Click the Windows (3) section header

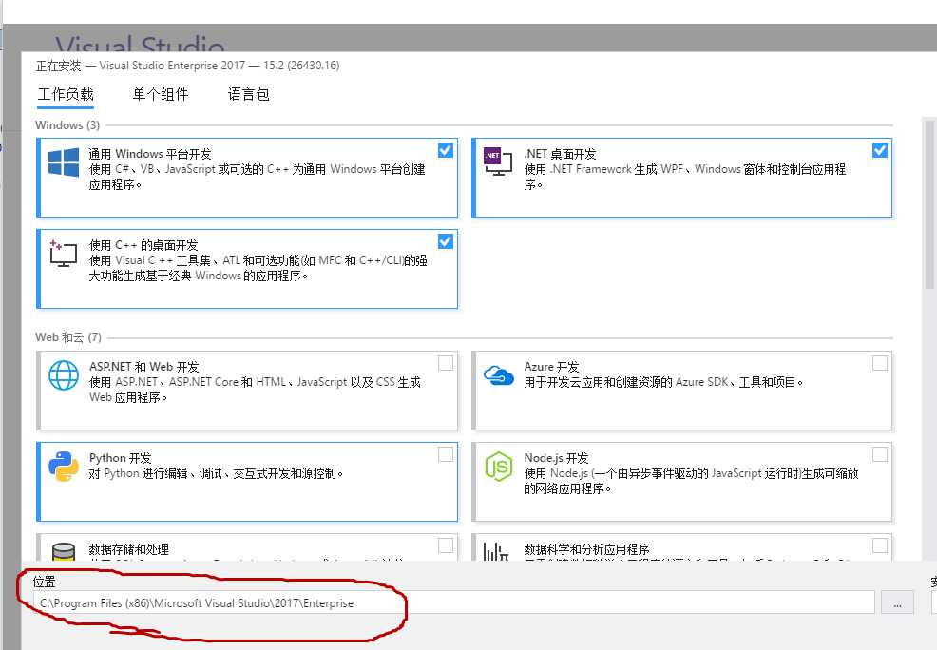(x=67, y=124)
